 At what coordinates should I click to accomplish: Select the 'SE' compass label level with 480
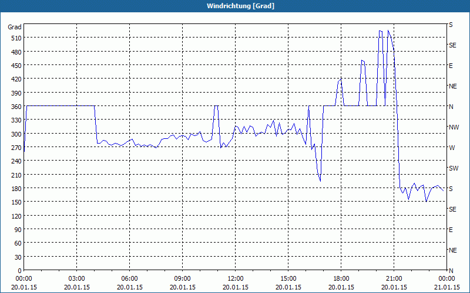point(452,45)
